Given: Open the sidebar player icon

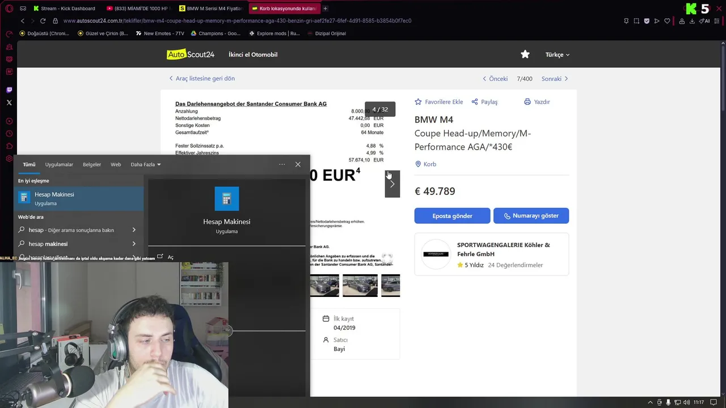Looking at the screenshot, I should tap(9, 121).
